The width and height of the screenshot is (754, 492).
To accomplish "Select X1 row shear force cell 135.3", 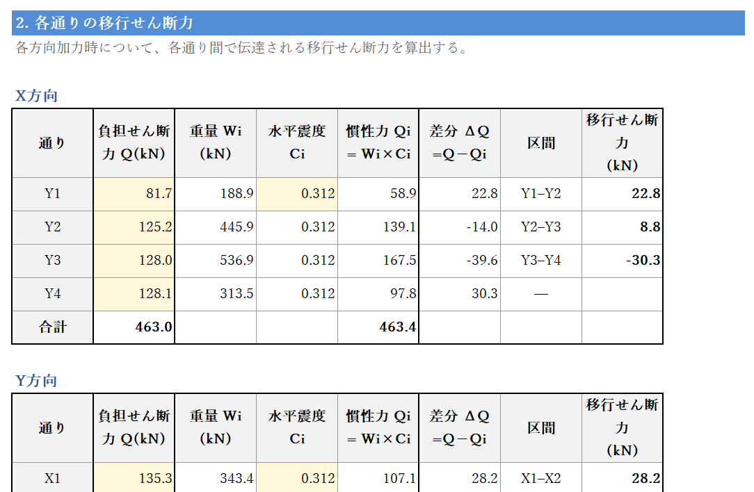I will [x=134, y=478].
